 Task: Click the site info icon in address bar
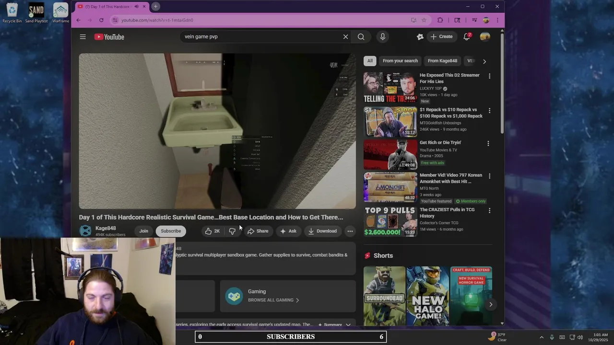(x=115, y=20)
